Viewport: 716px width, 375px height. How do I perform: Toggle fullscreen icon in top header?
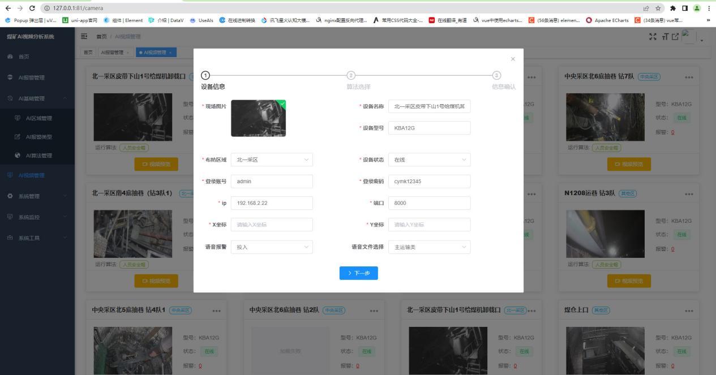point(651,37)
